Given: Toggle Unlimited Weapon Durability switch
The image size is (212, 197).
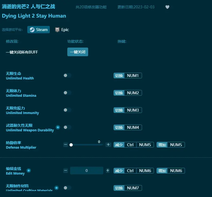Looking at the screenshot, I should [67, 127].
